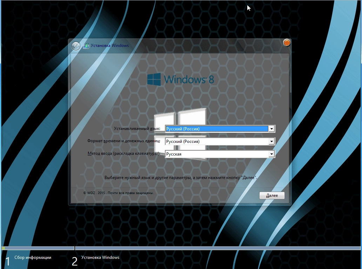Click label Формат времени и денежных единиц
Screen dimensions: 362x269
coord(124,141)
